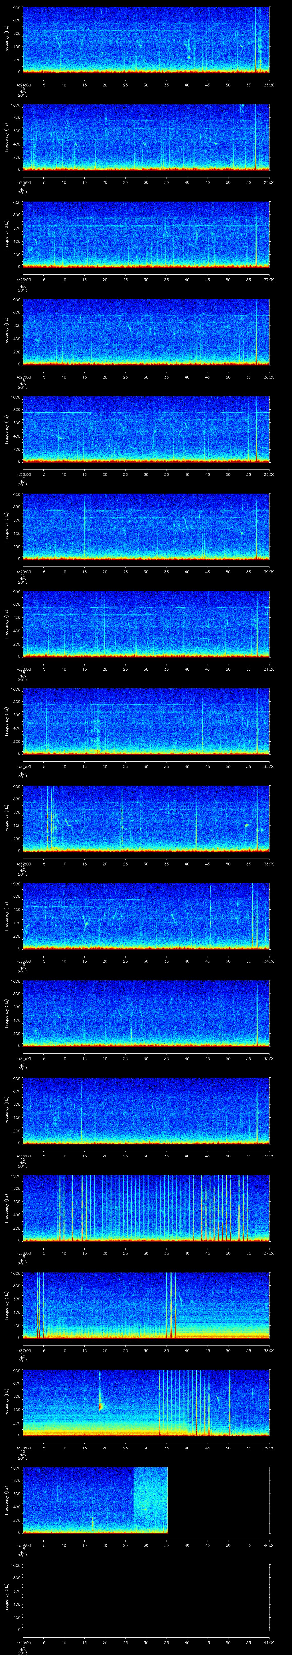Select the spectrogram panel beginning at 4:32:00

pyautogui.click(x=146, y=818)
